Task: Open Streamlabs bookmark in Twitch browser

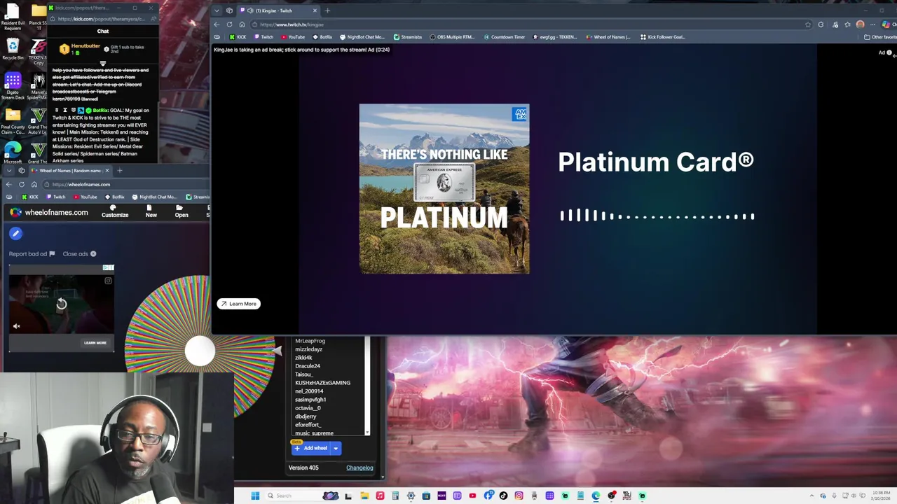Action: point(407,37)
